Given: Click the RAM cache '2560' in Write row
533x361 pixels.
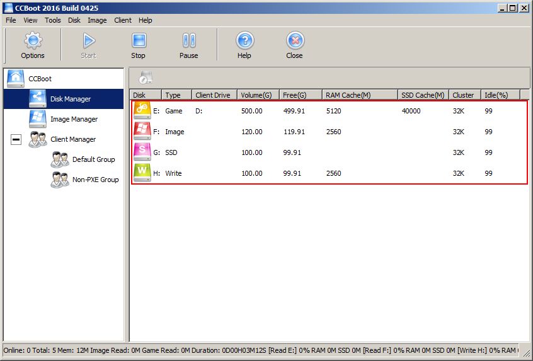Looking at the screenshot, I should click(x=333, y=173).
